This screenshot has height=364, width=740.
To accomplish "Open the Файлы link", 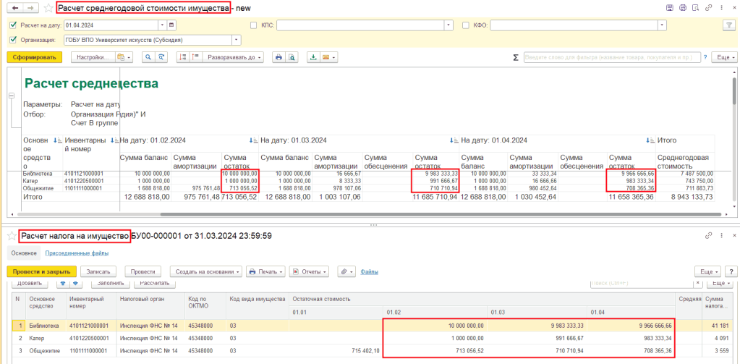I will [370, 271].
